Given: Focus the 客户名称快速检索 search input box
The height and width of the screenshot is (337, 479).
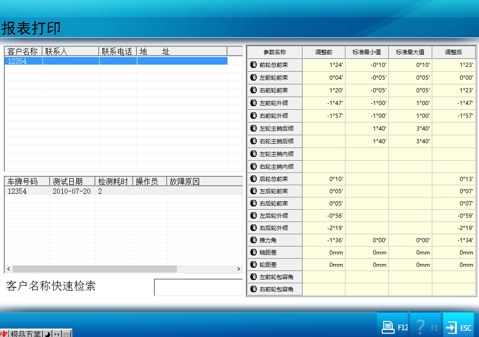Looking at the screenshot, I should 198,287.
